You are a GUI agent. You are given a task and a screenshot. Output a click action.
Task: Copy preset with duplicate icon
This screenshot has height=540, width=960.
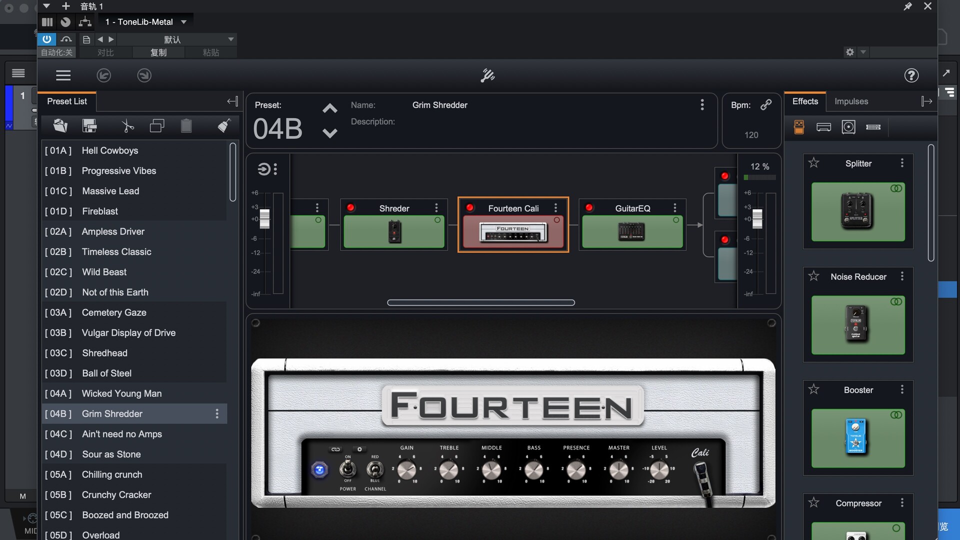157,125
